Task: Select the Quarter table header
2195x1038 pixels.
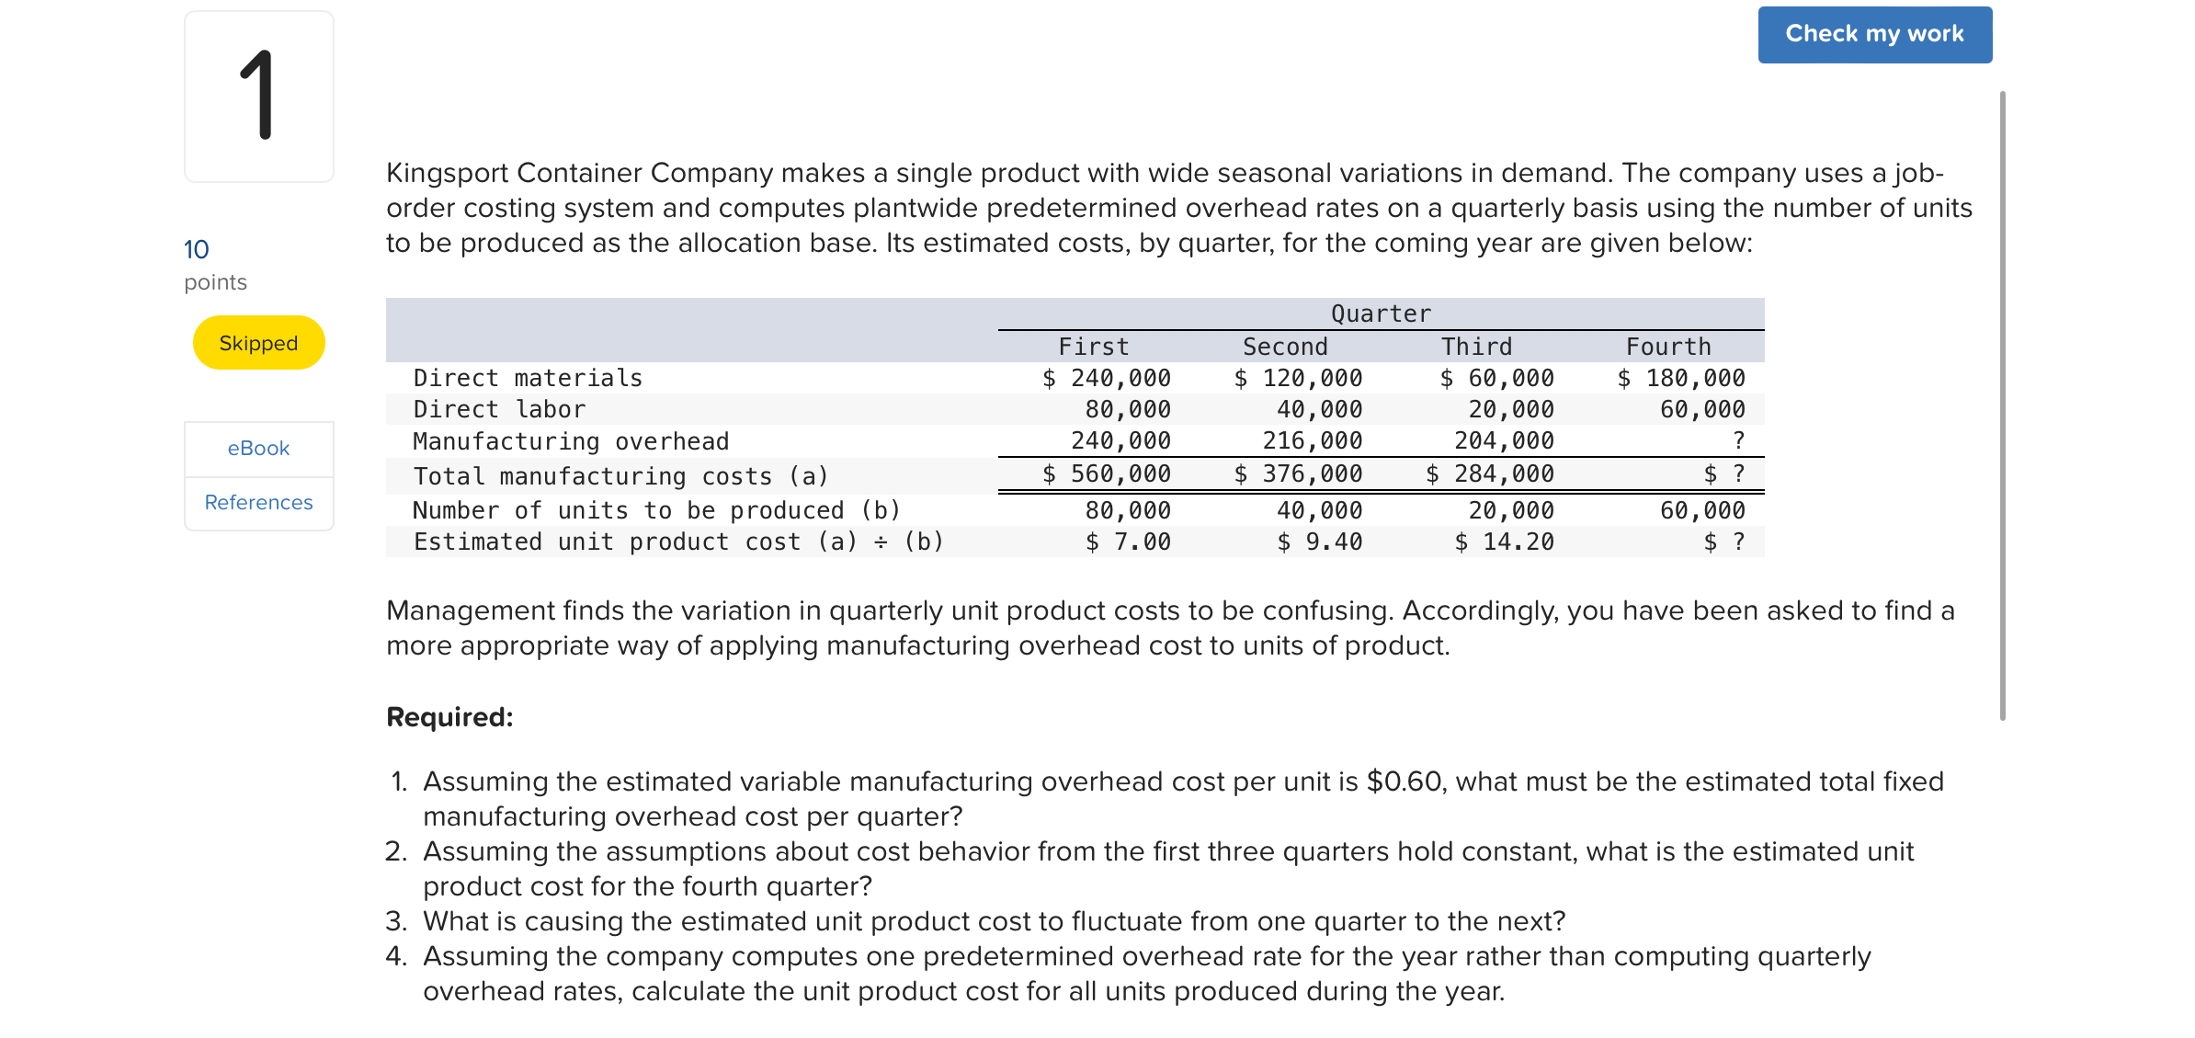Action: 1381,313
